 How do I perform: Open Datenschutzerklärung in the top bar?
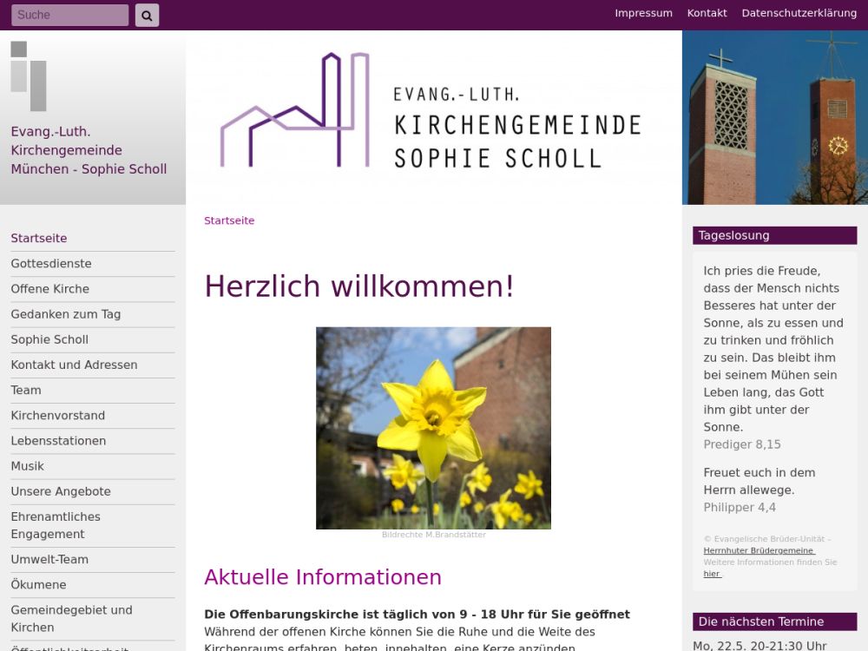tap(799, 13)
